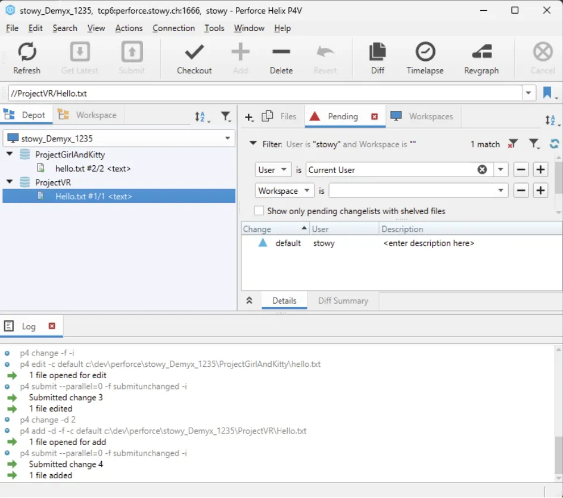The width and height of the screenshot is (563, 498).
Task: Click the Refresh toolbar icon
Action: coord(27,52)
